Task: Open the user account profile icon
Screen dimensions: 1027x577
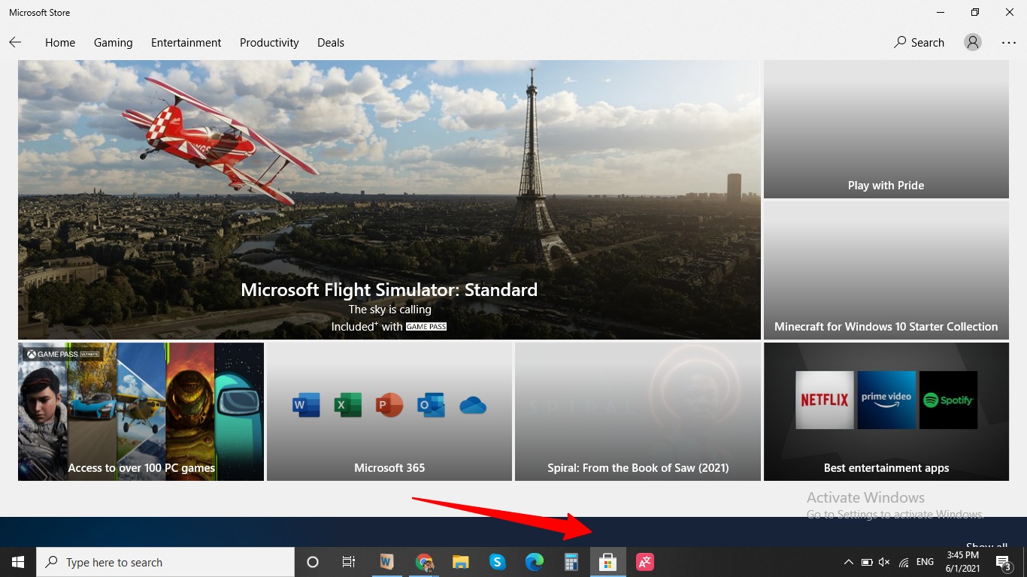Action: (x=973, y=43)
